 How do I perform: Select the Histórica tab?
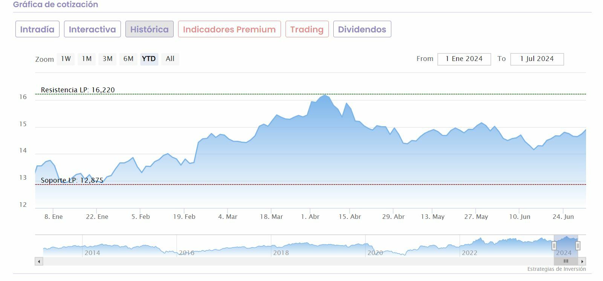(150, 29)
